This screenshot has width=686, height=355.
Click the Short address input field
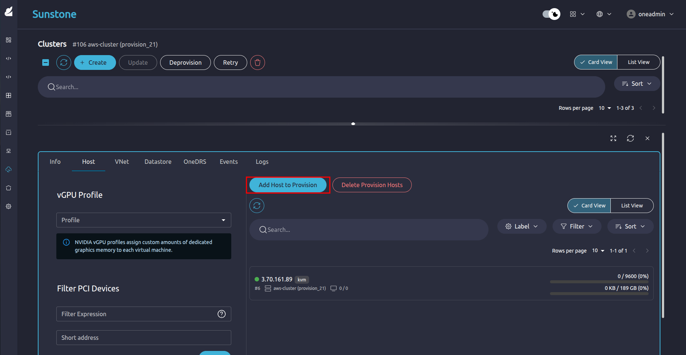[144, 338]
